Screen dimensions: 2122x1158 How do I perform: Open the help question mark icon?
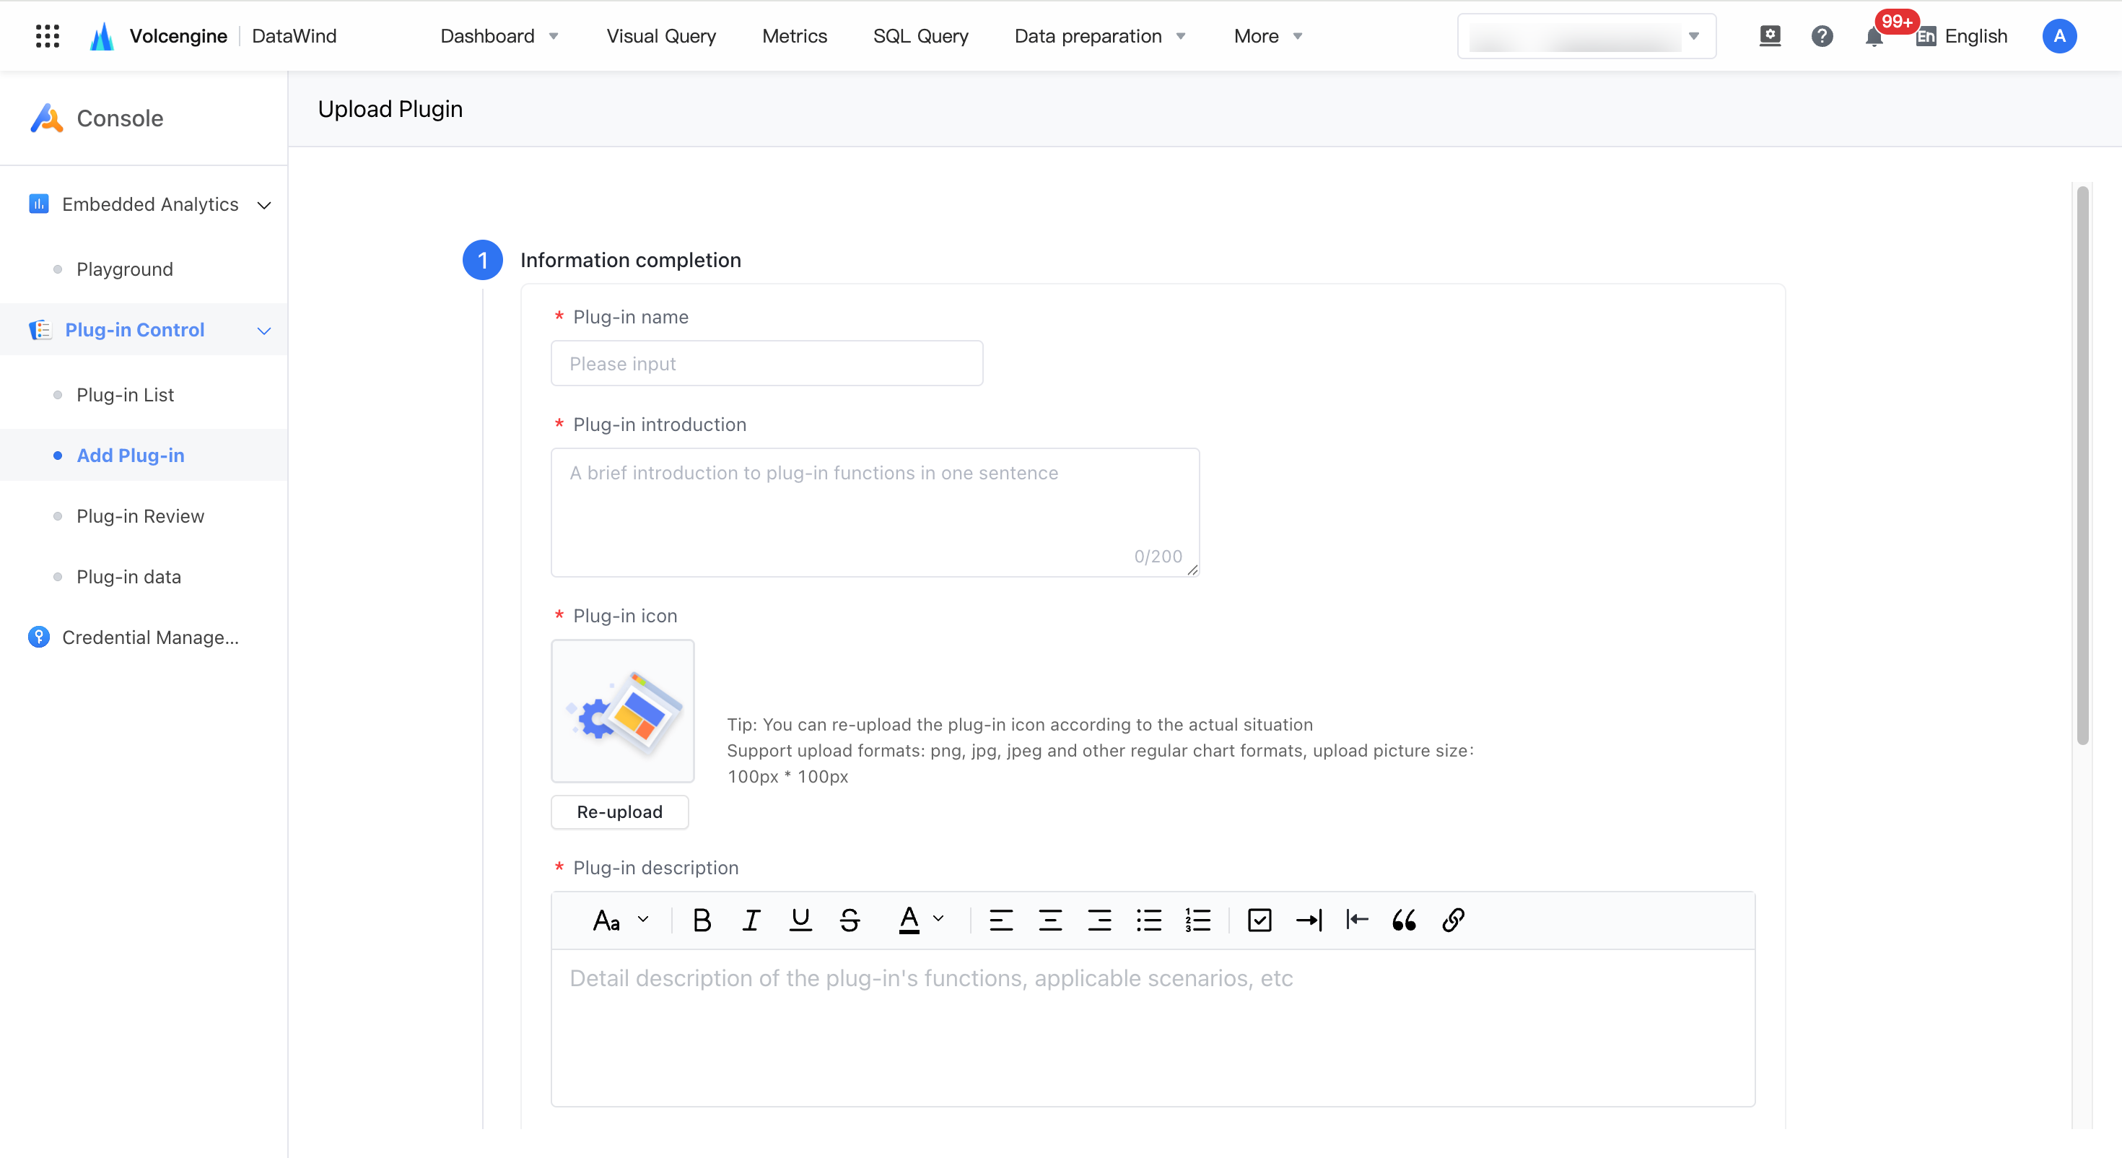[1822, 36]
